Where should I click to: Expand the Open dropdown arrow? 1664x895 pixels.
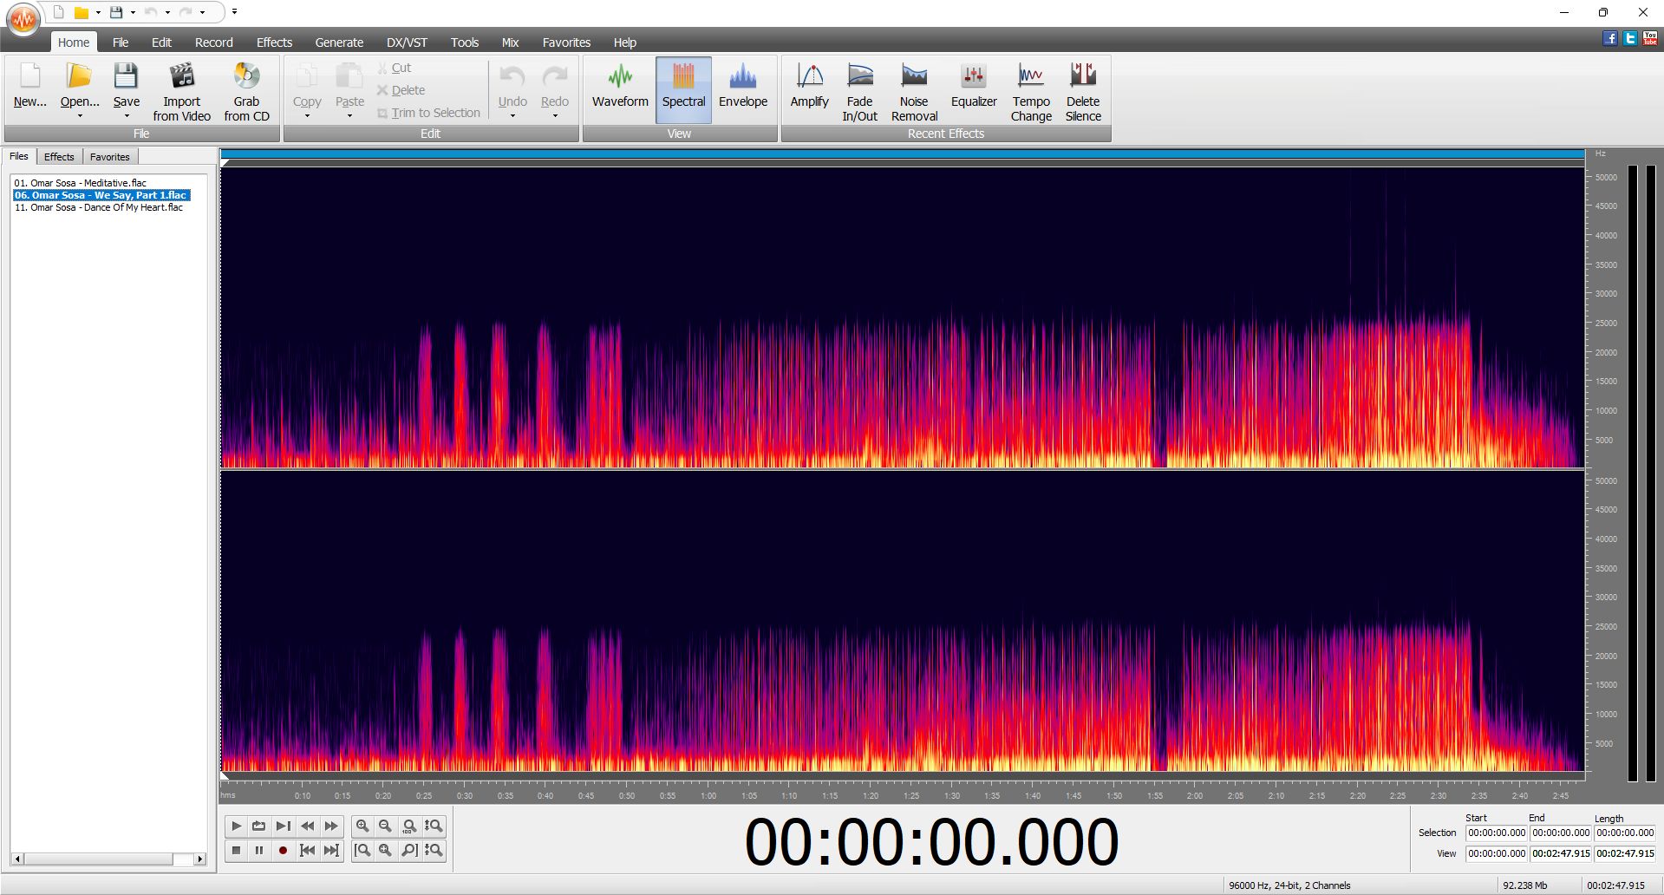[x=80, y=116]
